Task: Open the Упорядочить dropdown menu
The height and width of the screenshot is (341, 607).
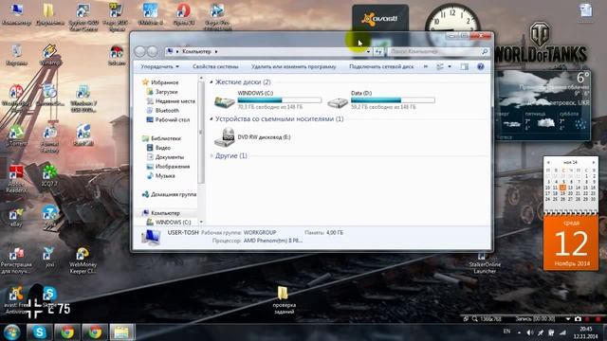Action: [159, 66]
